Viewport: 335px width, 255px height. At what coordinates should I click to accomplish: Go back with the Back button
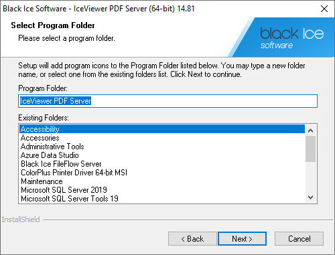(192, 238)
